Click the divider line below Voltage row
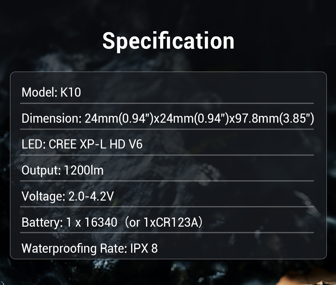The height and width of the screenshot is (285, 336). pos(167,207)
